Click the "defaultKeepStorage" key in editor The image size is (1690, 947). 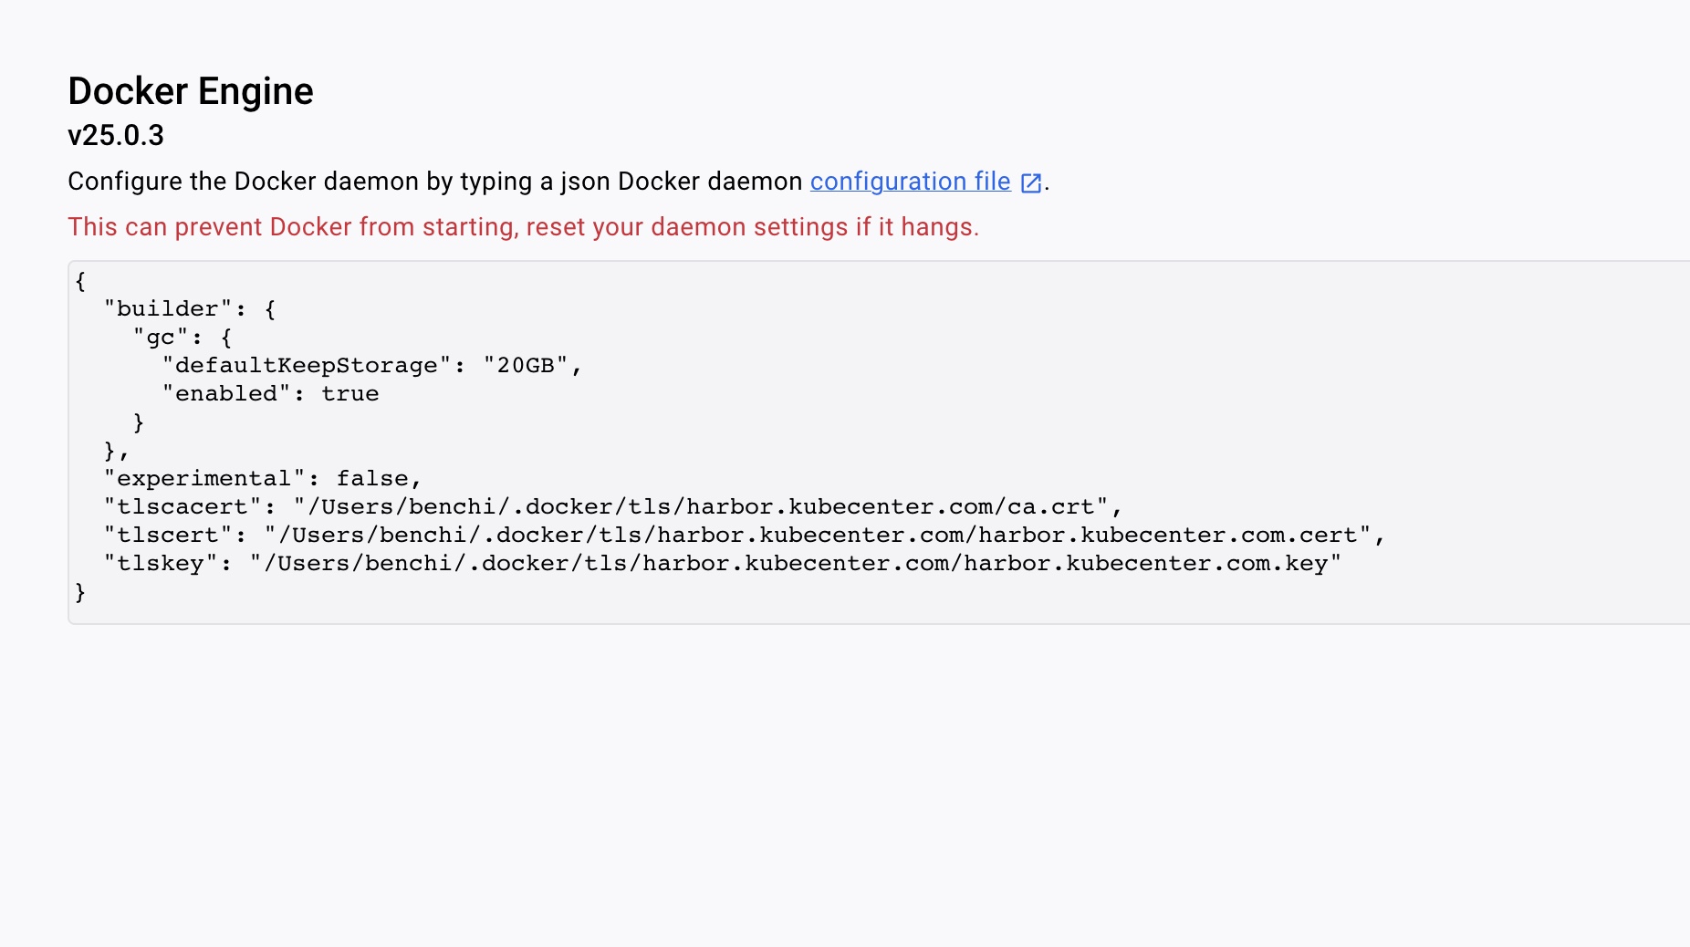click(x=307, y=365)
